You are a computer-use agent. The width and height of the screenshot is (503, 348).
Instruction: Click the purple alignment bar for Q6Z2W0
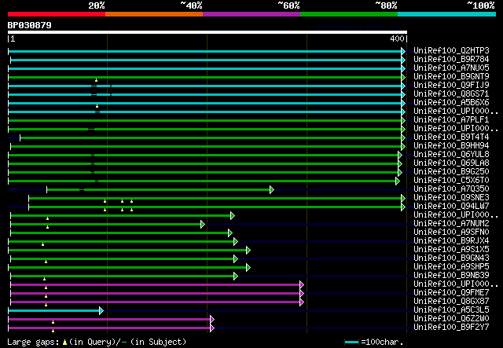(109, 320)
